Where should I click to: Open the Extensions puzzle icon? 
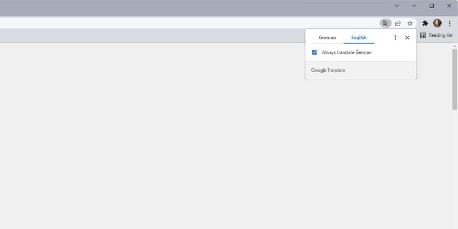point(425,23)
